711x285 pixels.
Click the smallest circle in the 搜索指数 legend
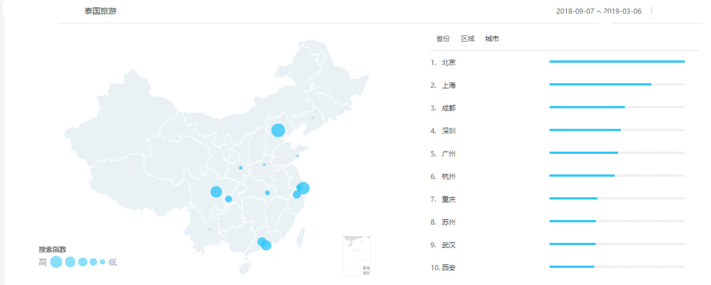click(103, 262)
